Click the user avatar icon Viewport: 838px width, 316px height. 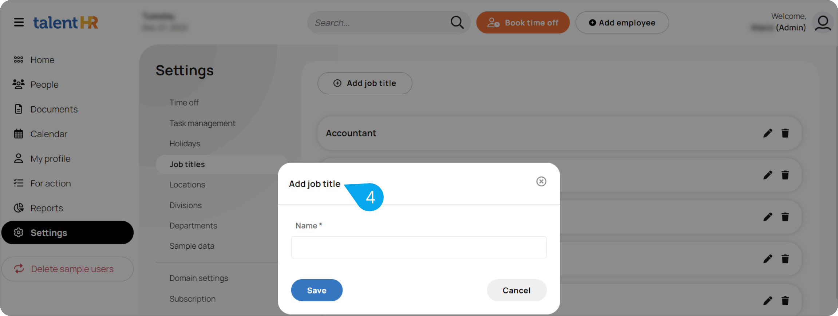[x=823, y=23]
